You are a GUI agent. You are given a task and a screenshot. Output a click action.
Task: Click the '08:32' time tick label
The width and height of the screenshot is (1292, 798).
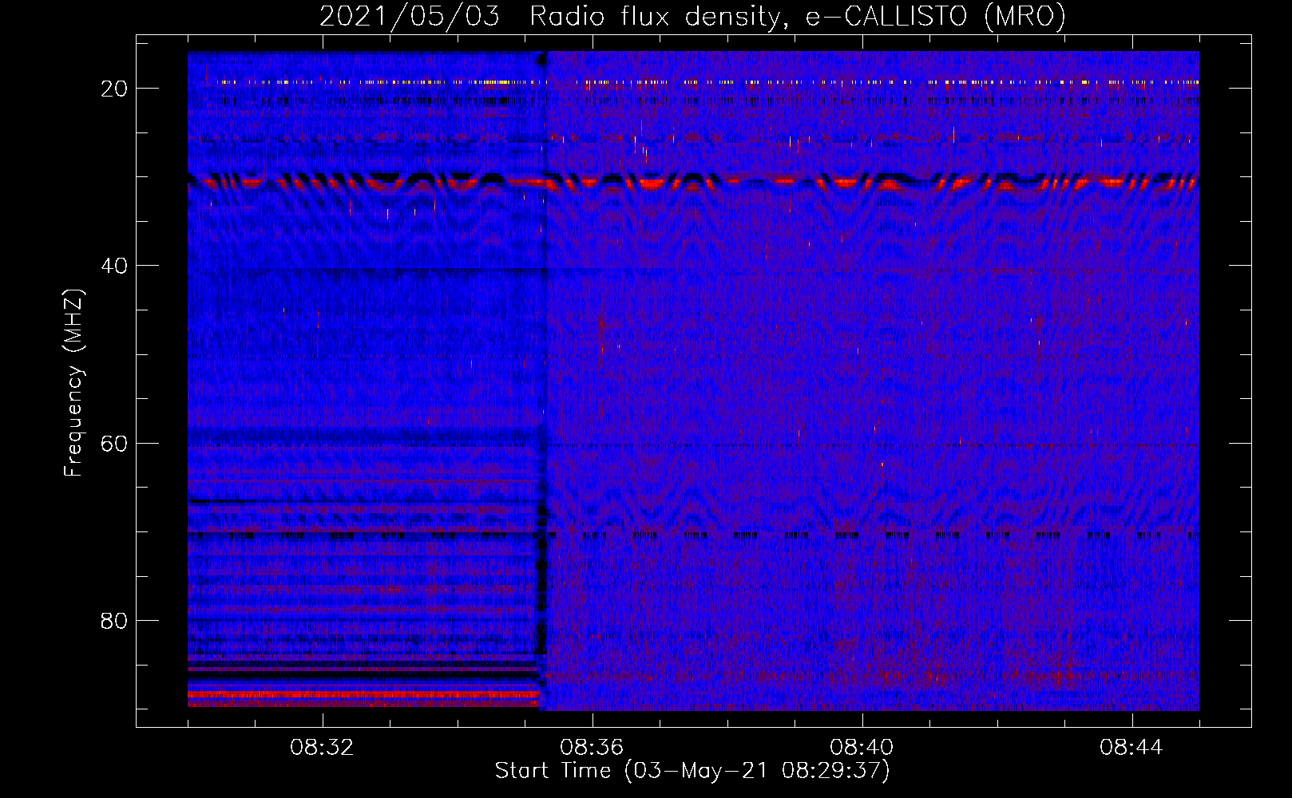click(x=322, y=748)
